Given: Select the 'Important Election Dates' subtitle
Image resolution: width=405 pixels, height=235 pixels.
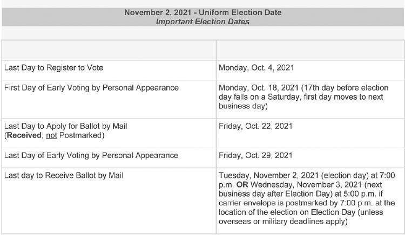Looking at the screenshot, I should tap(202, 22).
